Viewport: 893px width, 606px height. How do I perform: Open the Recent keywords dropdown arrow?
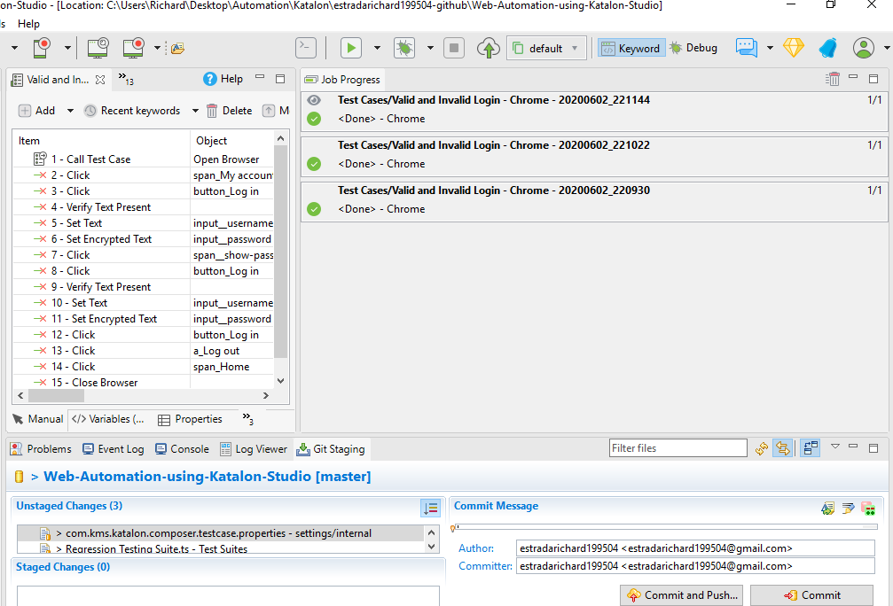tap(195, 111)
